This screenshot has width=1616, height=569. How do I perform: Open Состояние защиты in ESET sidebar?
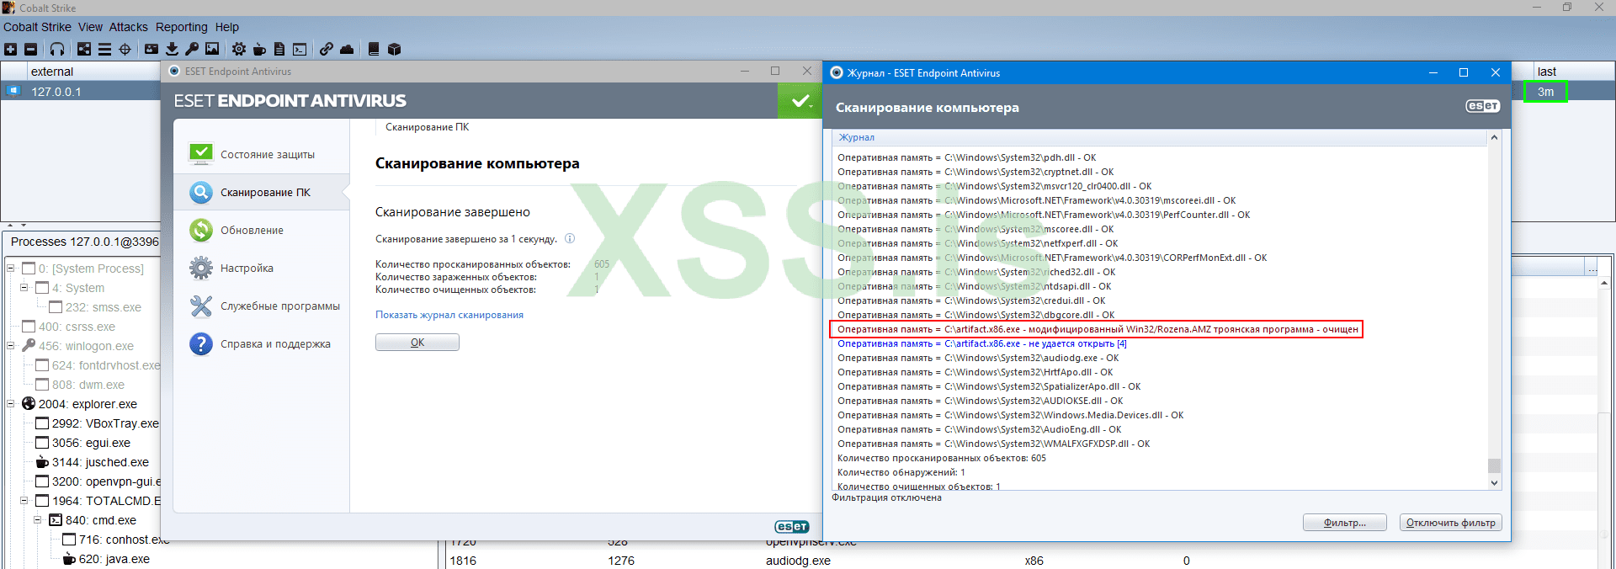[262, 154]
